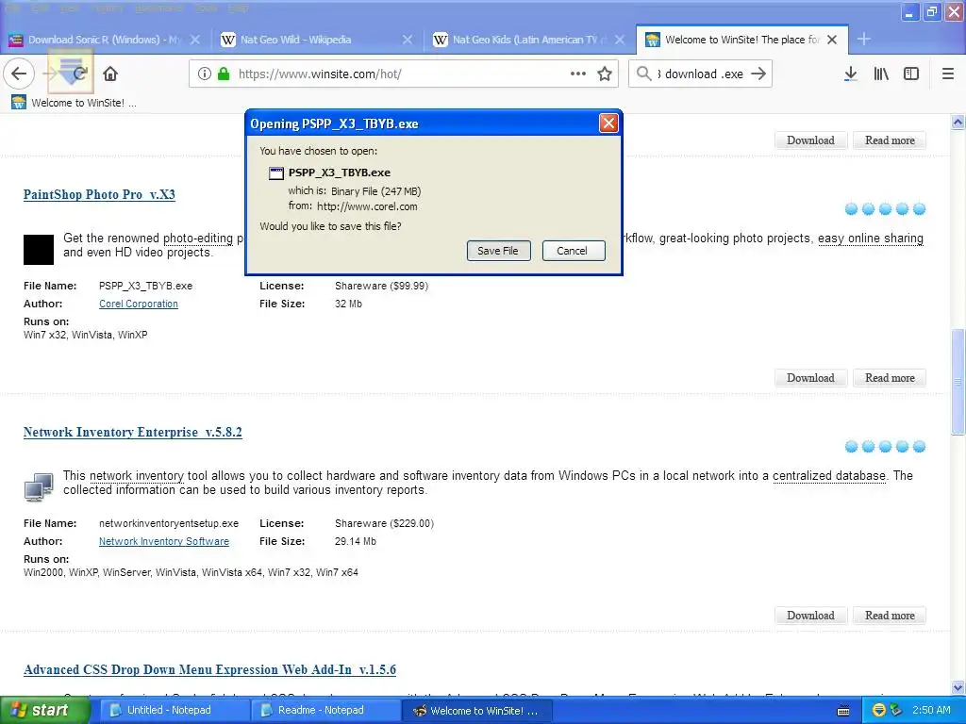Screen dimensions: 966x724
Task: Click Save File in the dialog
Action: pos(498,251)
